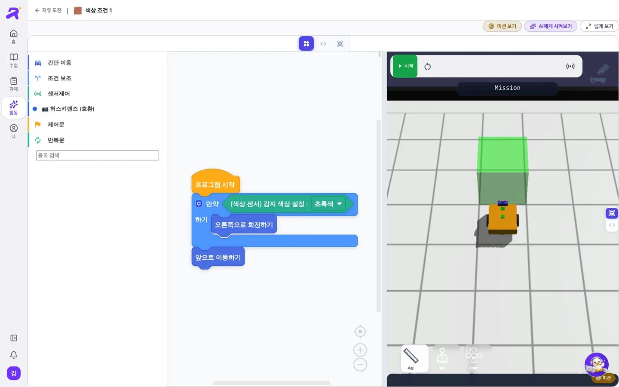Open the 수업 (Lessons) sidebar section
This screenshot has height=387, width=619.
pos(14,60)
